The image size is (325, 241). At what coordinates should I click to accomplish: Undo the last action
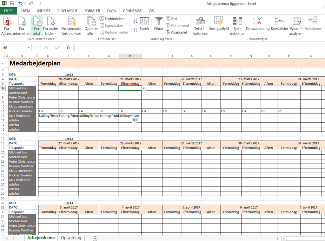tap(20, 3)
